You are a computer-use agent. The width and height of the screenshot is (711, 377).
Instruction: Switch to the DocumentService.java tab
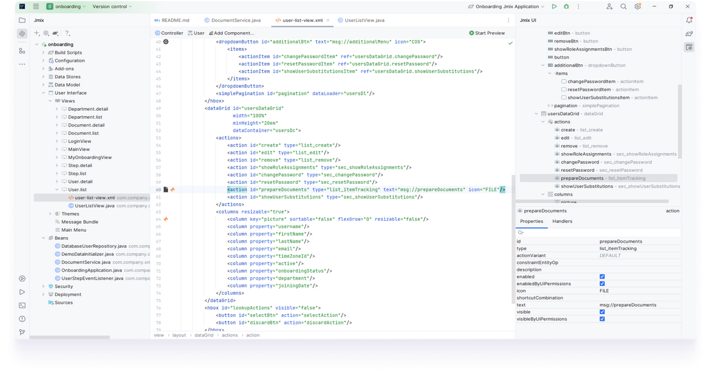tap(233, 21)
